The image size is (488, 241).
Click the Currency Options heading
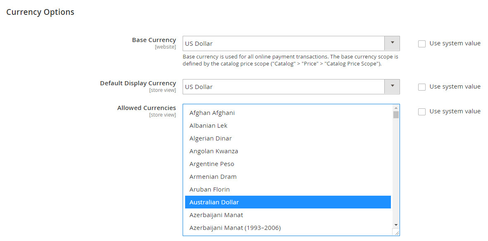(40, 12)
